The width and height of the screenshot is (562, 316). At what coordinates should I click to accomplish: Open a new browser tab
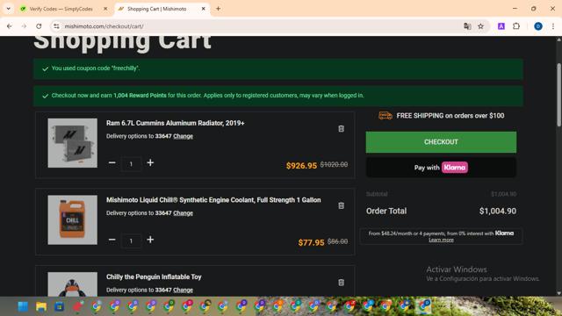[x=218, y=9]
